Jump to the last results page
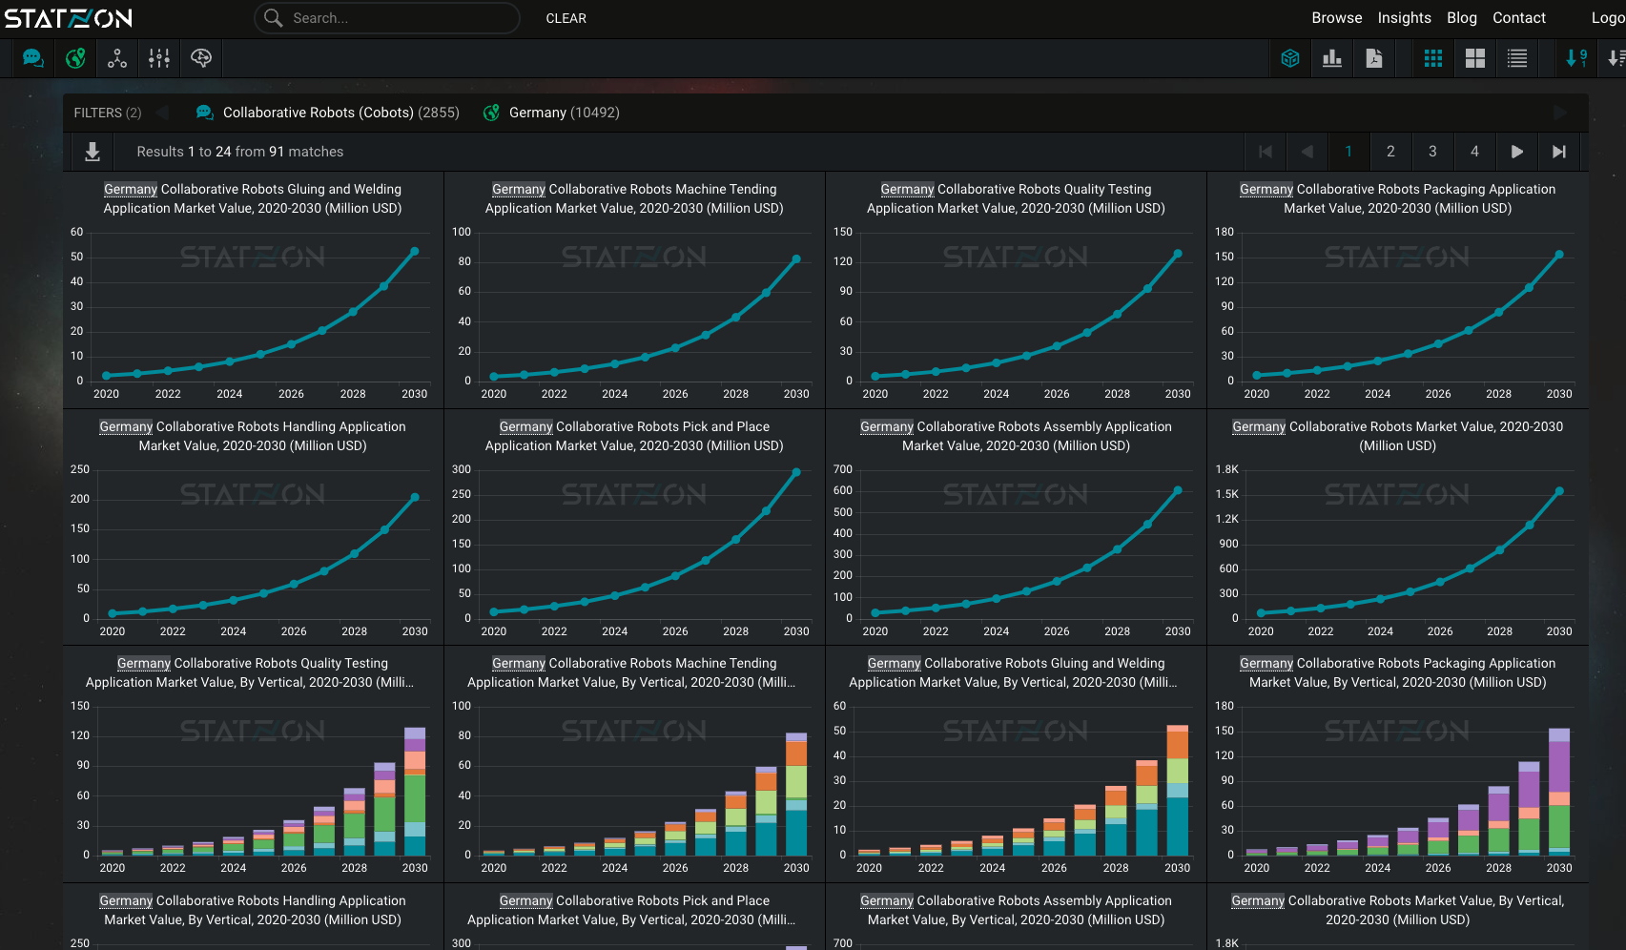The height and width of the screenshot is (950, 1626). tap(1559, 152)
